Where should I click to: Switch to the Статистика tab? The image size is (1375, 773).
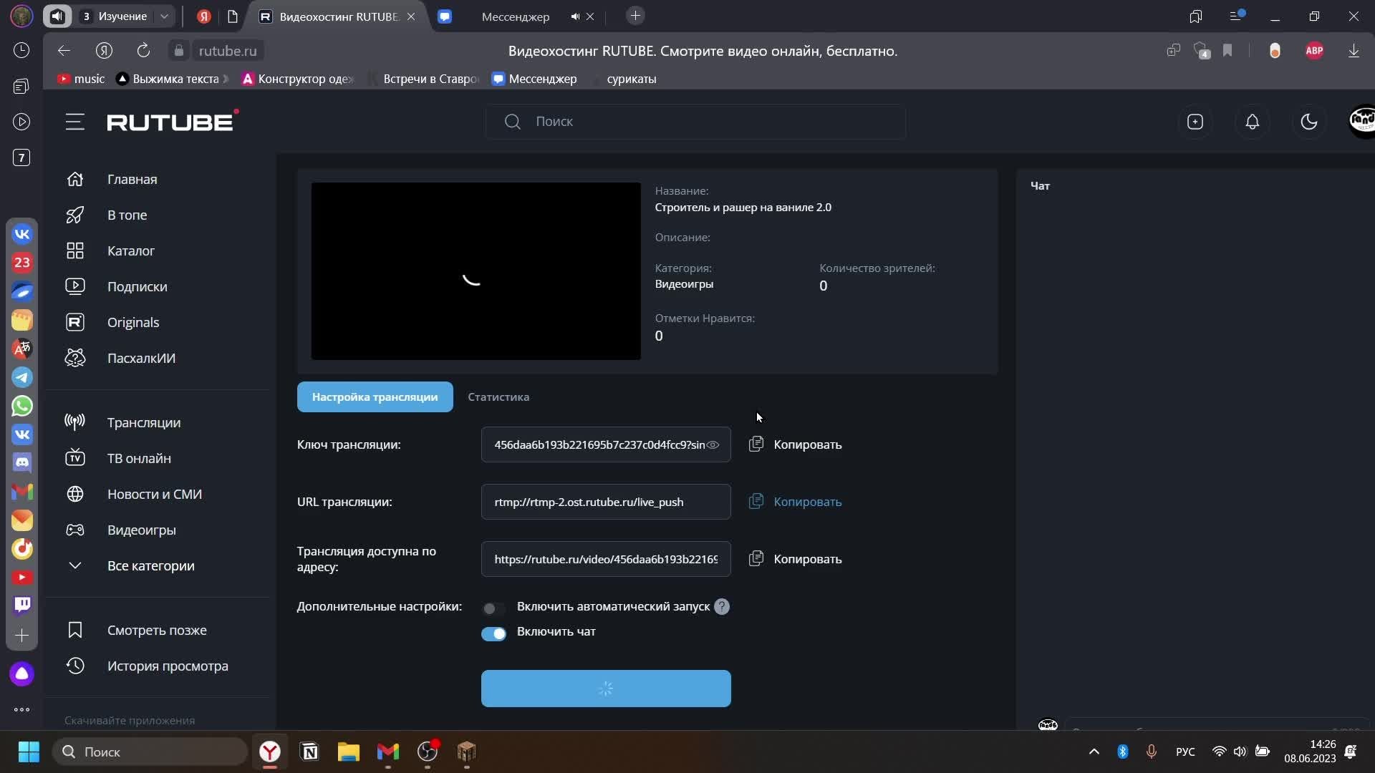[498, 397]
